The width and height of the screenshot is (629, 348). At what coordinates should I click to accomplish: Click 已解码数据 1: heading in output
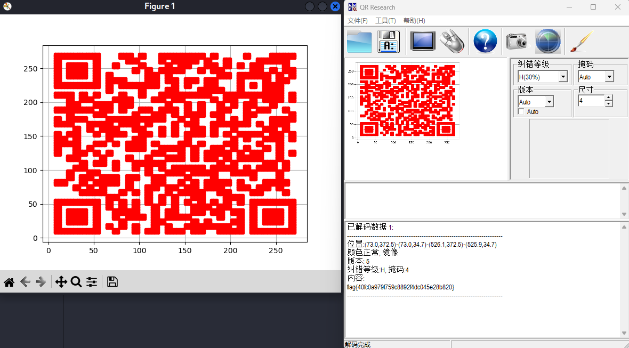click(370, 227)
